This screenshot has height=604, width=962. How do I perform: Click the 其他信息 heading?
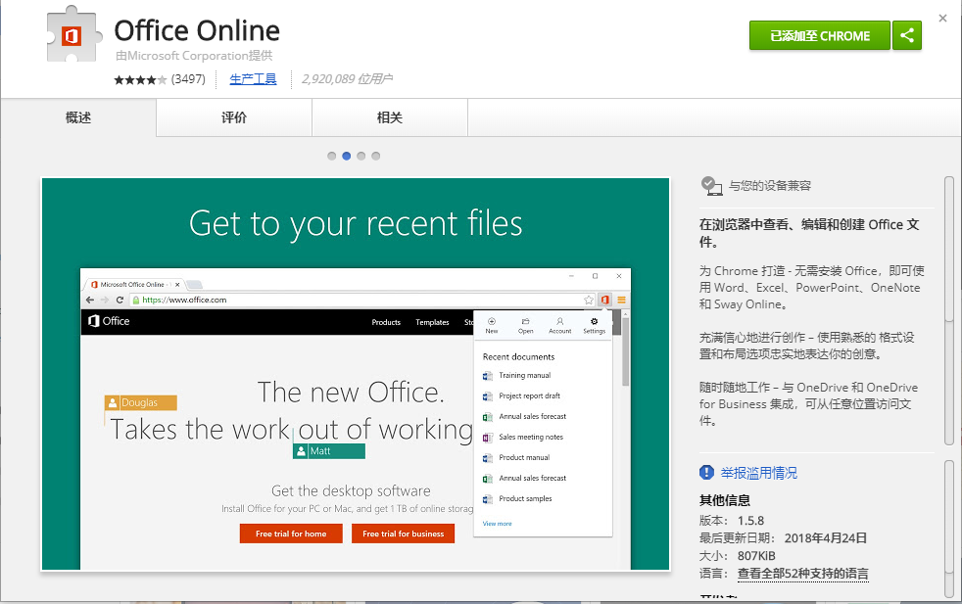coord(725,500)
